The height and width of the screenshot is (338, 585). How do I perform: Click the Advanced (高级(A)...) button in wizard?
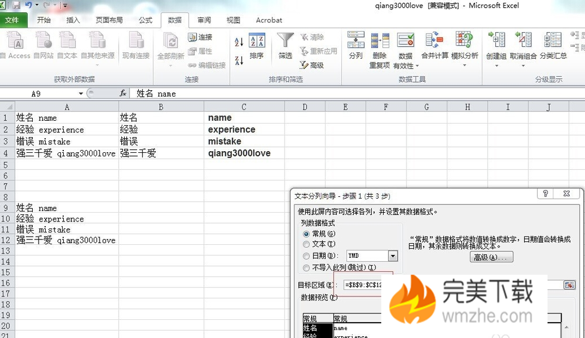tap(491, 257)
